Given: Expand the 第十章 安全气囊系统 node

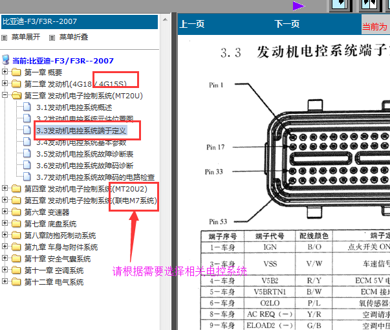Looking at the screenshot, I should click(5, 258).
